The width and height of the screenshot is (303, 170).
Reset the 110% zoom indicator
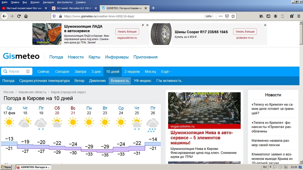pos(209,16)
